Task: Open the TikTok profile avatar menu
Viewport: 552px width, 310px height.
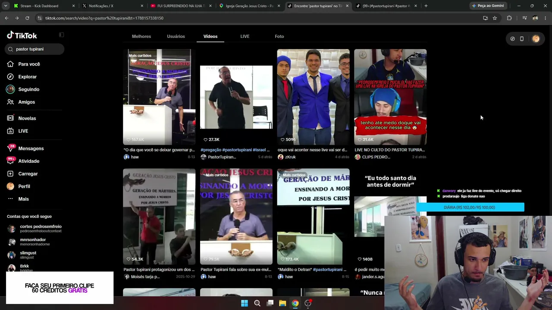Action: coord(536,39)
